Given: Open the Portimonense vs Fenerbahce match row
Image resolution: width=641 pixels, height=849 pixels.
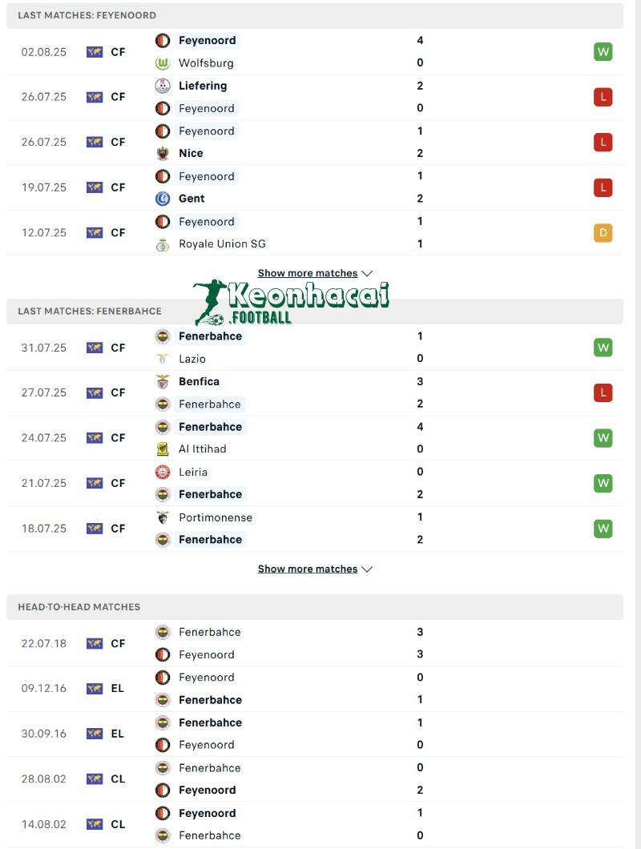Looking at the screenshot, I should click(x=320, y=529).
